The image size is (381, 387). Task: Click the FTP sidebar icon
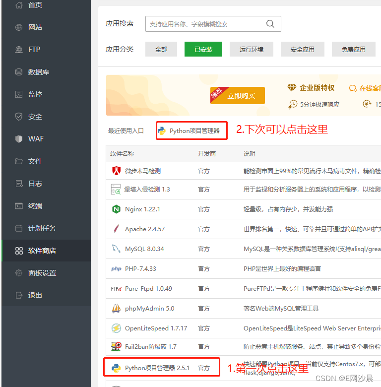19,50
